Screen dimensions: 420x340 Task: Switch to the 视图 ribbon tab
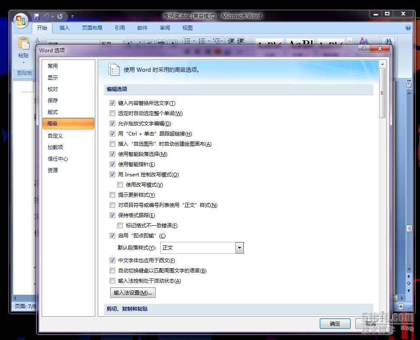tap(187, 28)
